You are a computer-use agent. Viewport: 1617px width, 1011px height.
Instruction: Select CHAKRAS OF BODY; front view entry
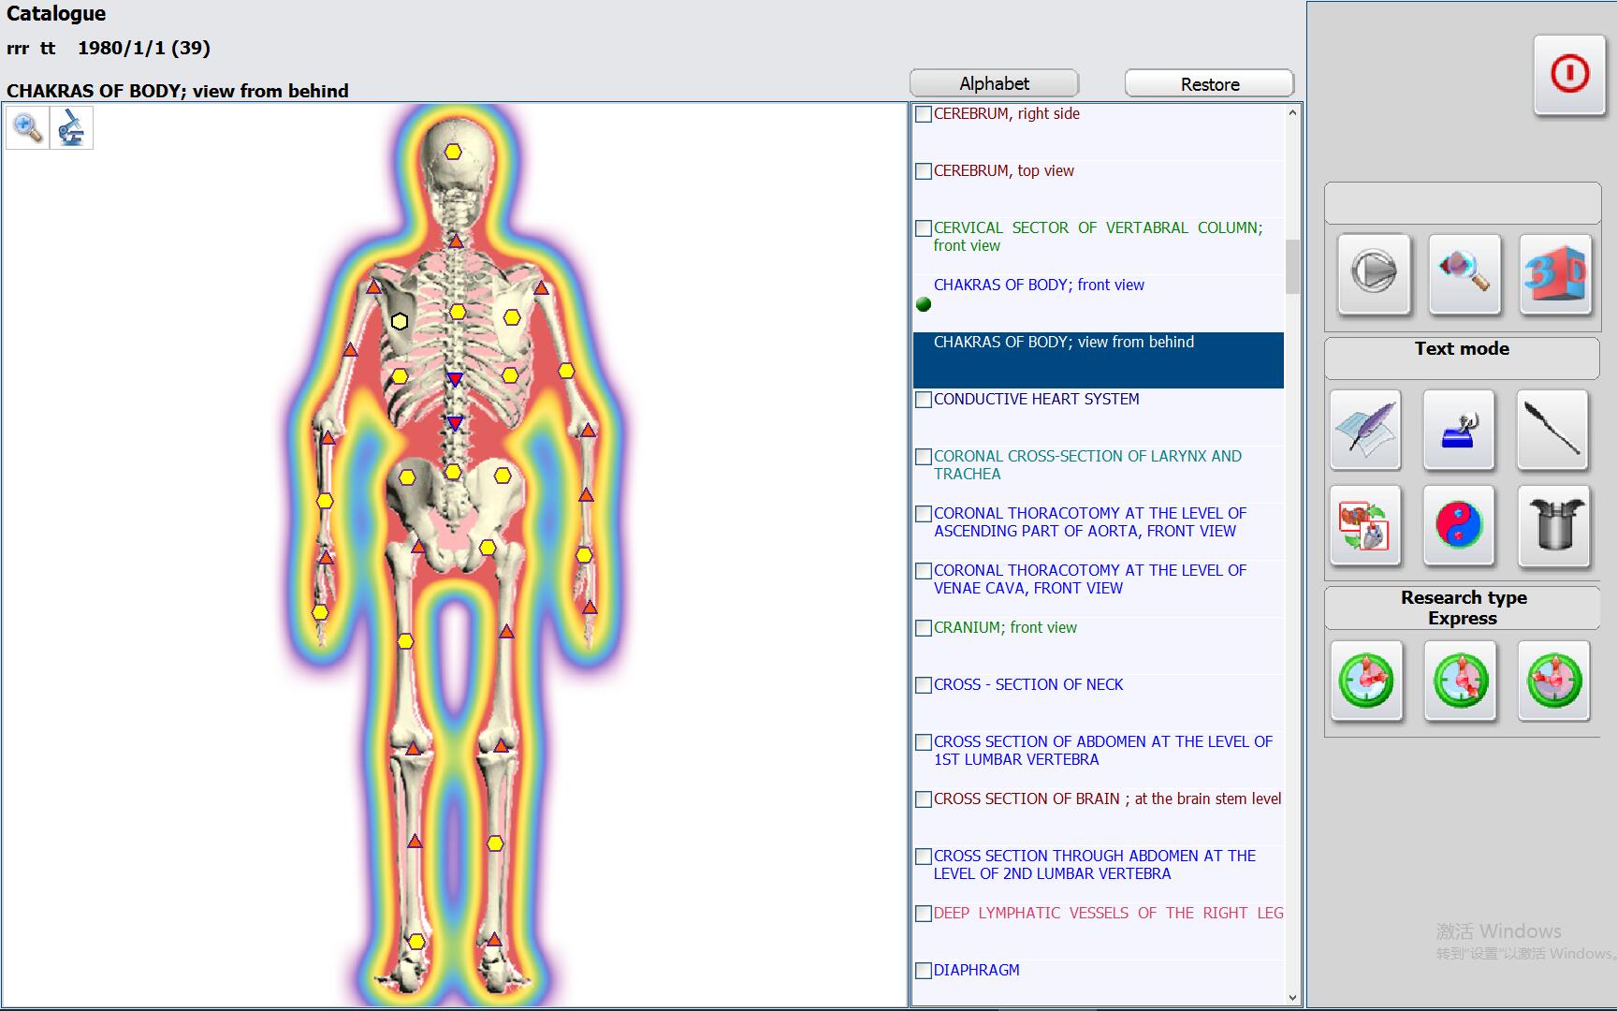click(x=1099, y=303)
